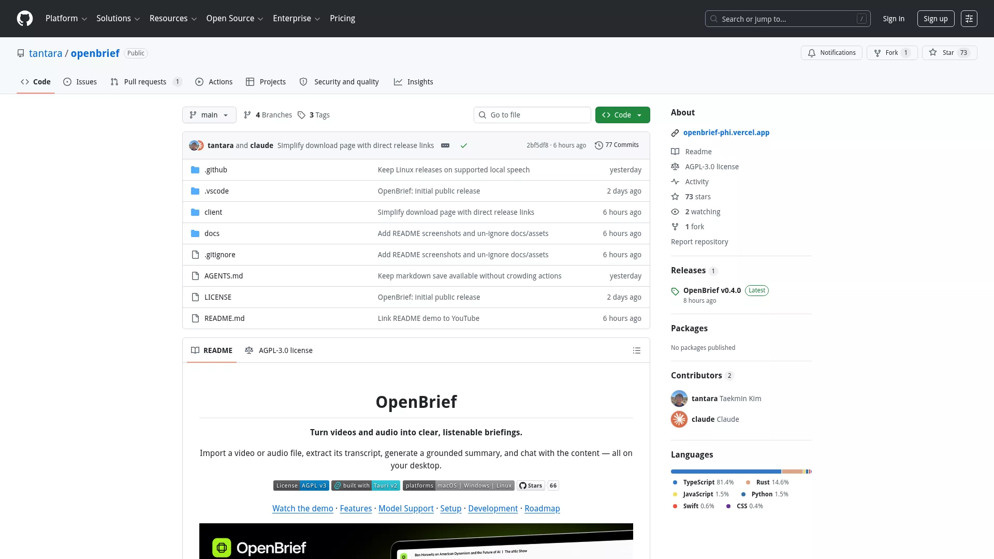994x559 pixels.
Task: Expand commit message ellipsis button
Action: pos(445,145)
